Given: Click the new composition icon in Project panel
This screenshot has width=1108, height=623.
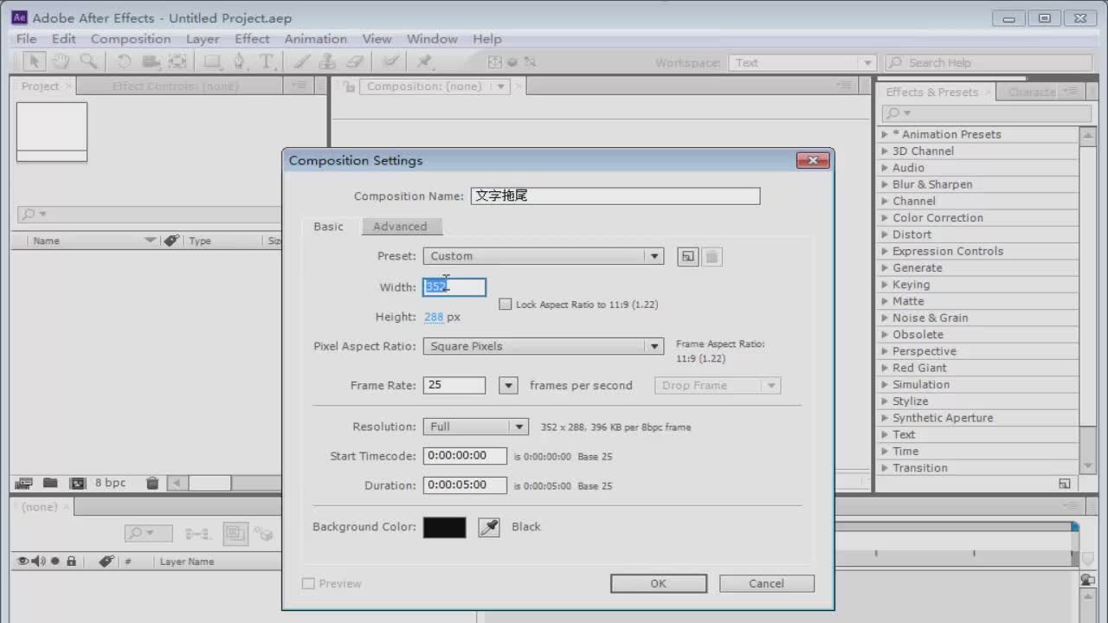Looking at the screenshot, I should (78, 483).
